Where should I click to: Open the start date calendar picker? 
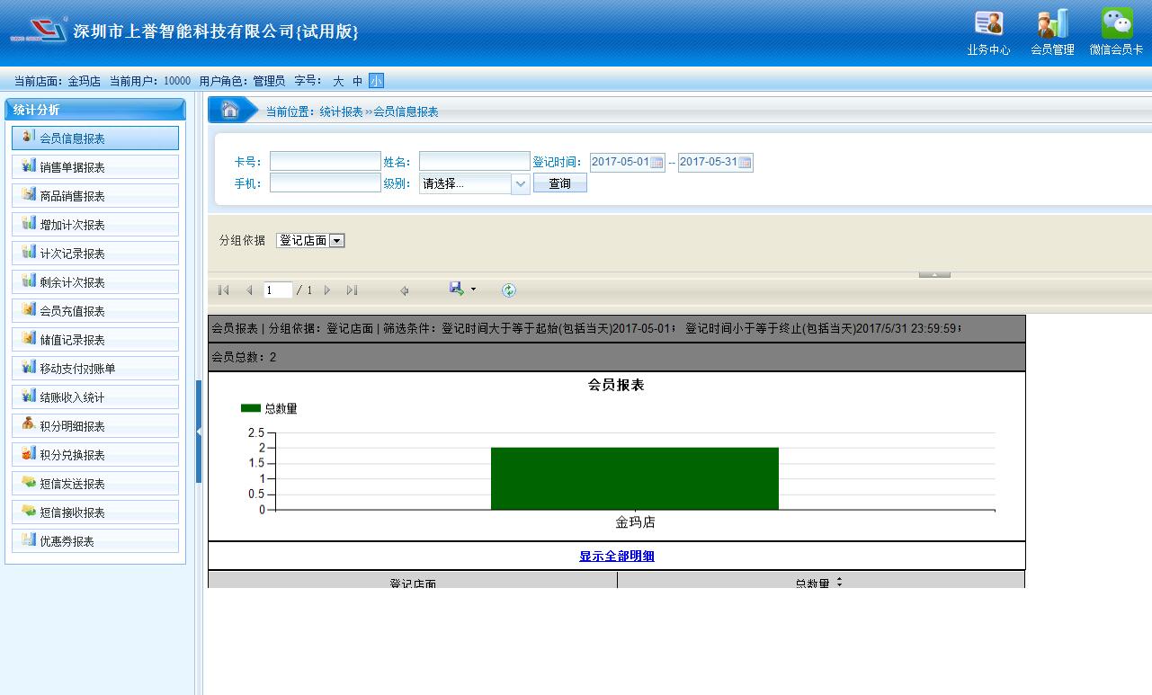tap(656, 163)
